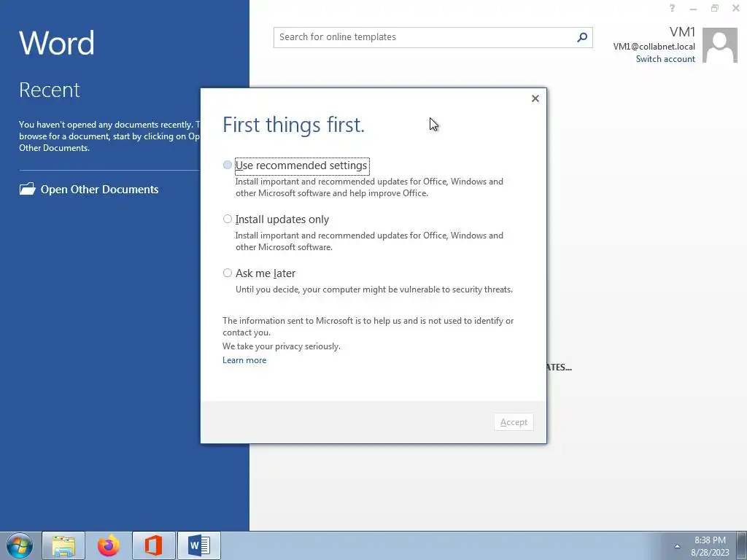Click the VM1 account name text
747x560 pixels.
click(682, 32)
